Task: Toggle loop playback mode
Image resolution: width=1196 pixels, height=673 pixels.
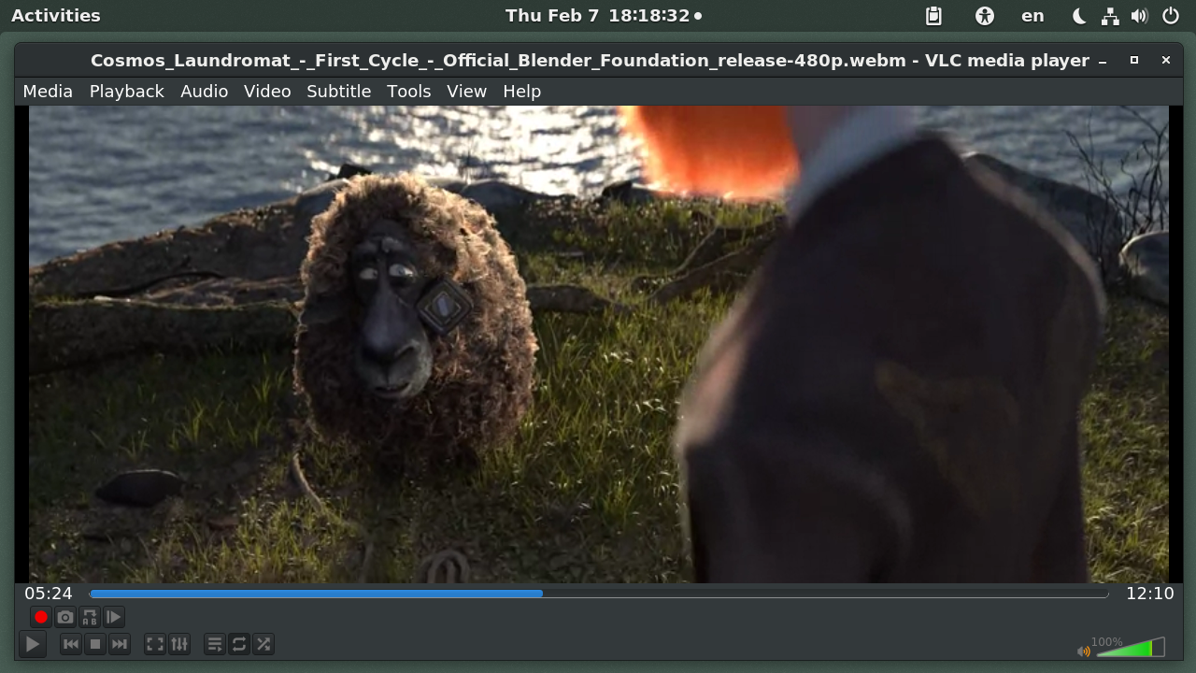Action: tap(239, 643)
